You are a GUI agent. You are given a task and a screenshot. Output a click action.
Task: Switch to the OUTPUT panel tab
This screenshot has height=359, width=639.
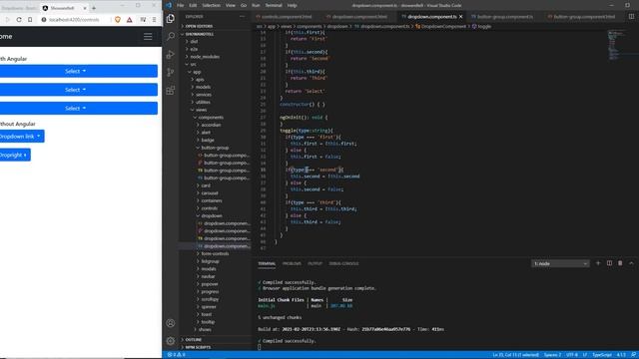pos(315,263)
